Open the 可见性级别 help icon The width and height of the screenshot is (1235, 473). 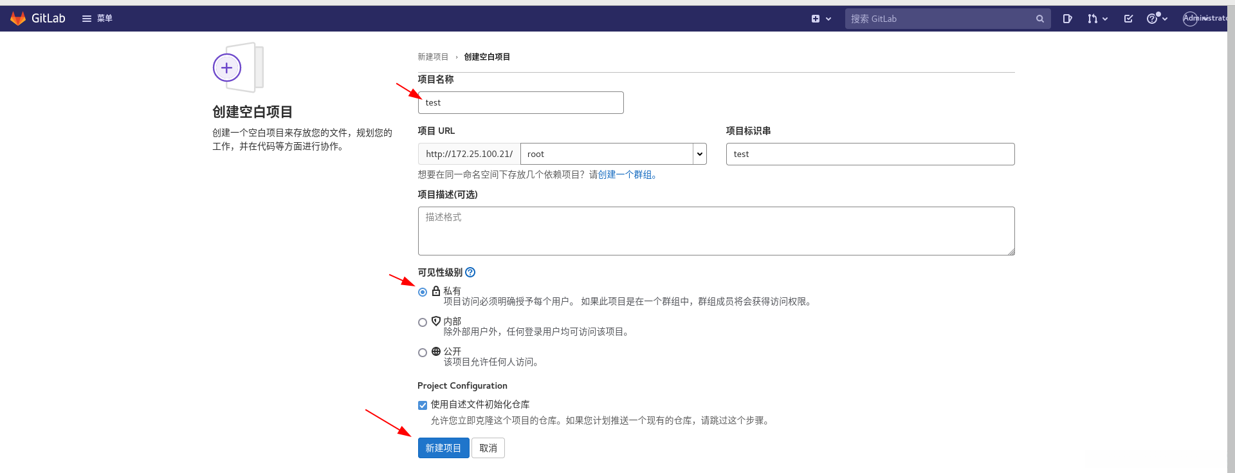[x=470, y=272]
